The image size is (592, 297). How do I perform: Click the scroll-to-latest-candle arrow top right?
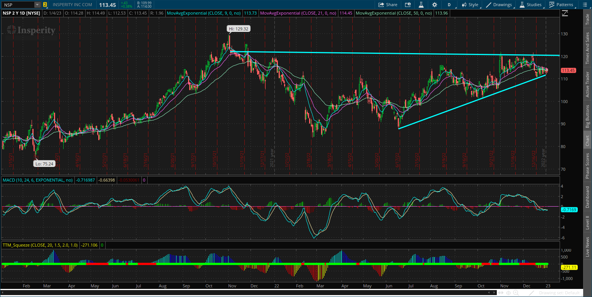(565, 13)
